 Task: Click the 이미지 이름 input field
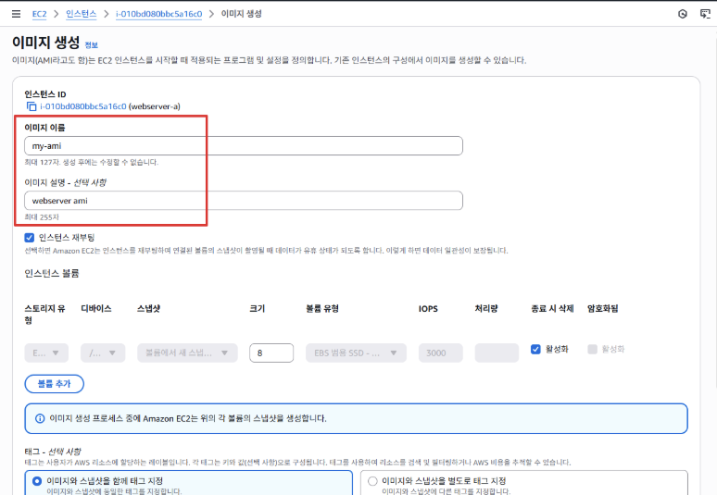click(x=244, y=145)
